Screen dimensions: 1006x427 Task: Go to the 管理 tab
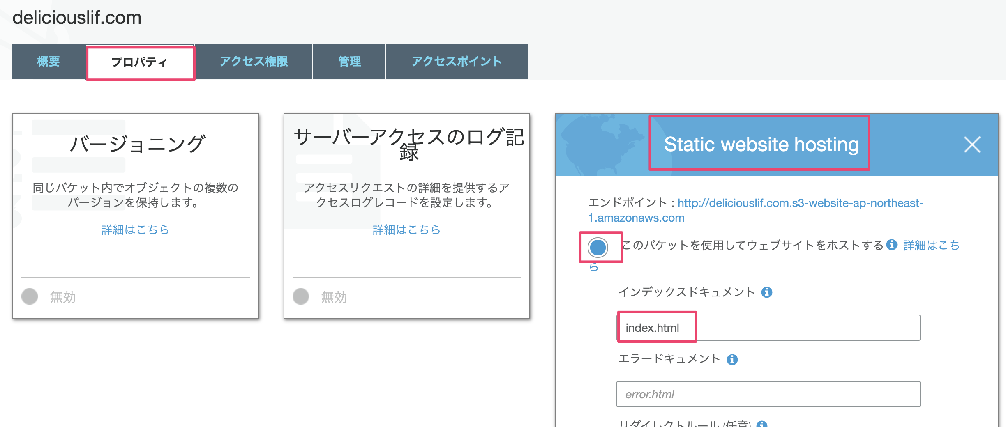(x=349, y=62)
